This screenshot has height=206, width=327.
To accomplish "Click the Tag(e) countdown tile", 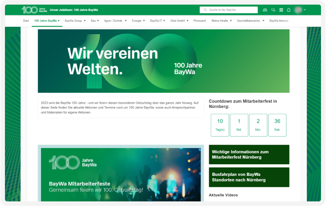I will (x=220, y=125).
